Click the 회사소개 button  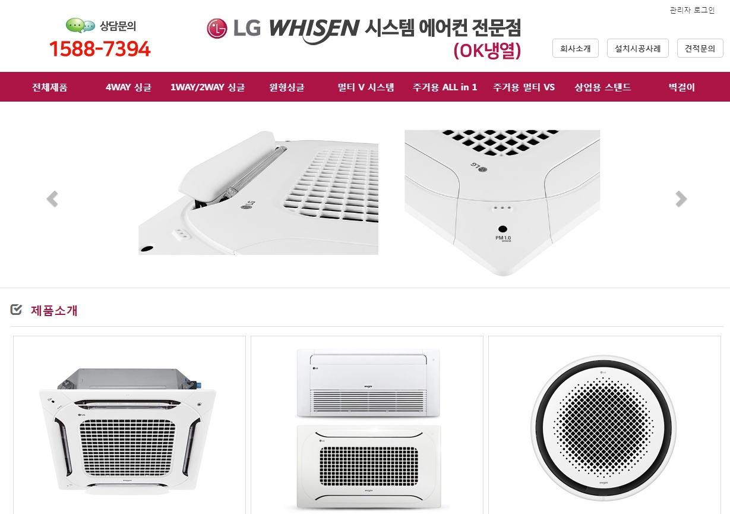click(x=576, y=48)
